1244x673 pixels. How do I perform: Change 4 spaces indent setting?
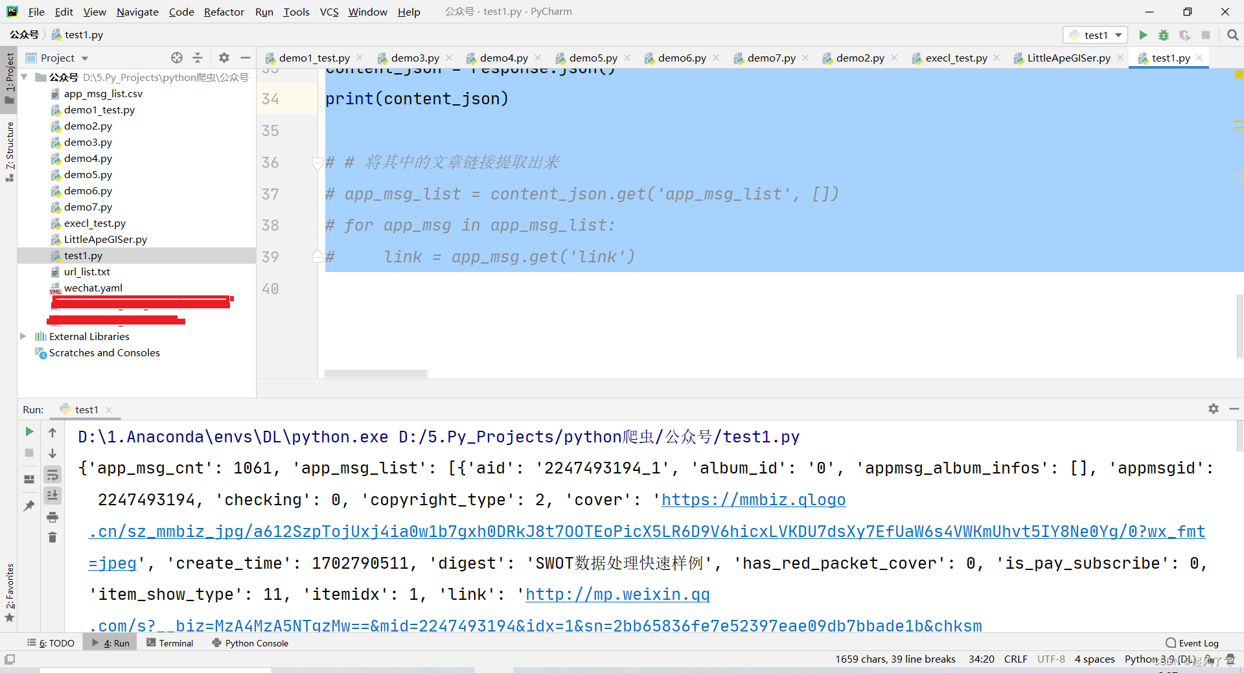pyautogui.click(x=1094, y=659)
